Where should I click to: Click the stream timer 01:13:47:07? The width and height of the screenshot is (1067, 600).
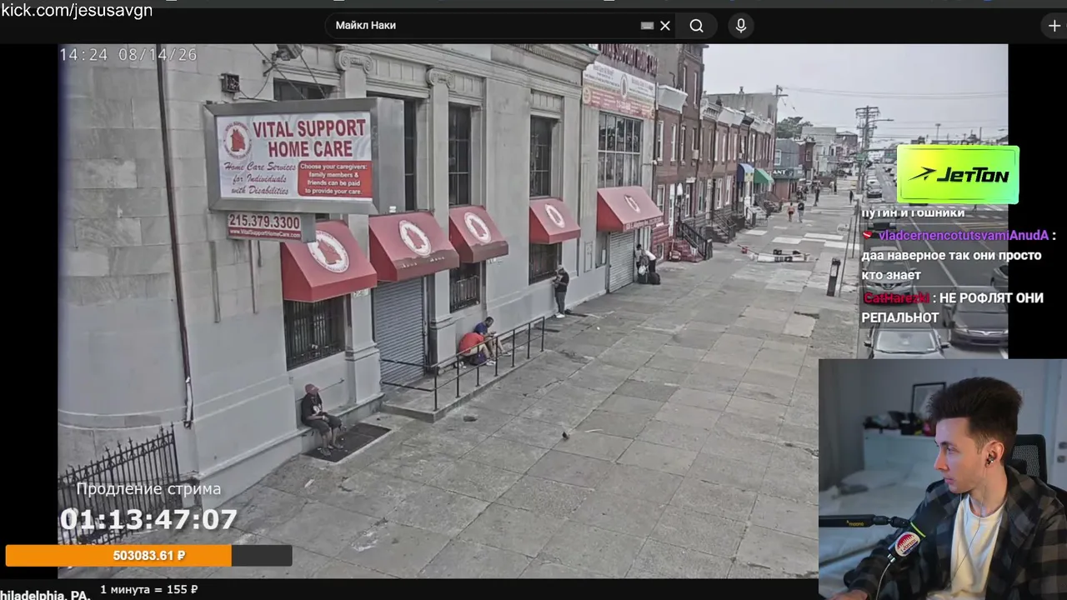[148, 520]
